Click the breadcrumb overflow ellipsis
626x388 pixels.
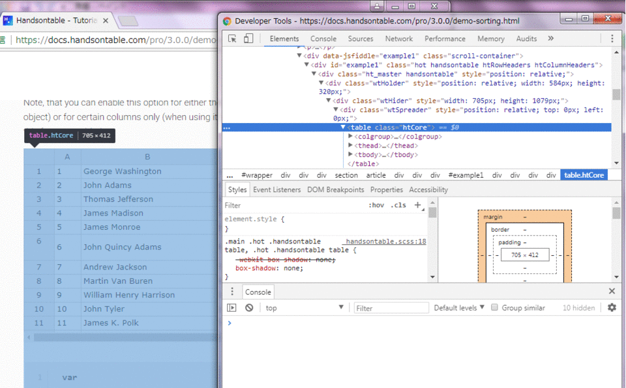pos(230,176)
